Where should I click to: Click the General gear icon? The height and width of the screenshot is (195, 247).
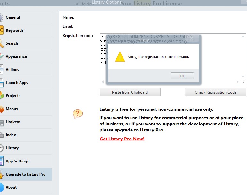1,17
